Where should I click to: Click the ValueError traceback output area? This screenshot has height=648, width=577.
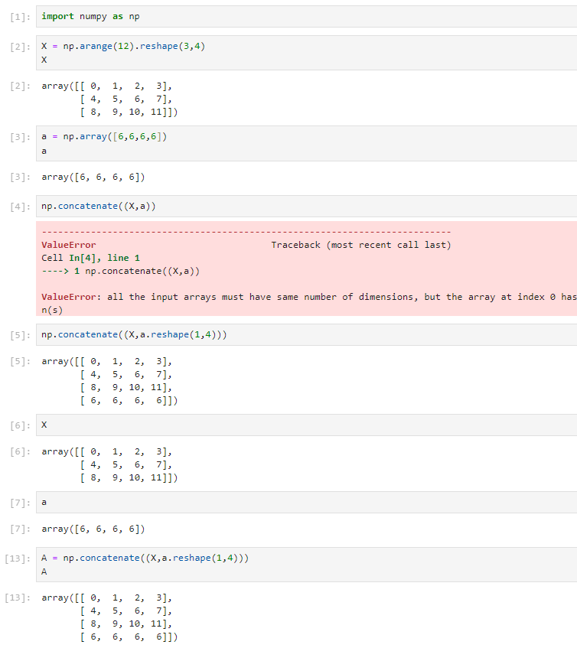[x=306, y=269]
